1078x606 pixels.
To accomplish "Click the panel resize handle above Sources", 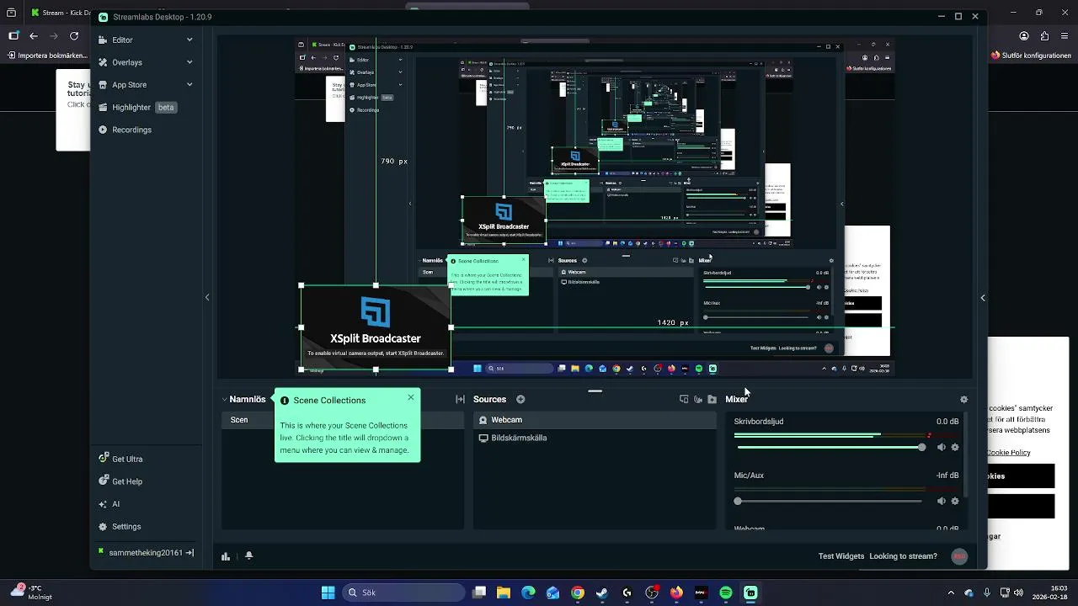I will [x=595, y=391].
